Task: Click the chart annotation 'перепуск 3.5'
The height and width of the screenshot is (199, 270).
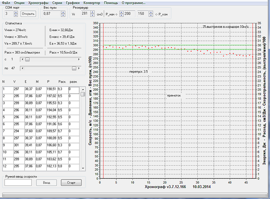Action: [139, 72]
